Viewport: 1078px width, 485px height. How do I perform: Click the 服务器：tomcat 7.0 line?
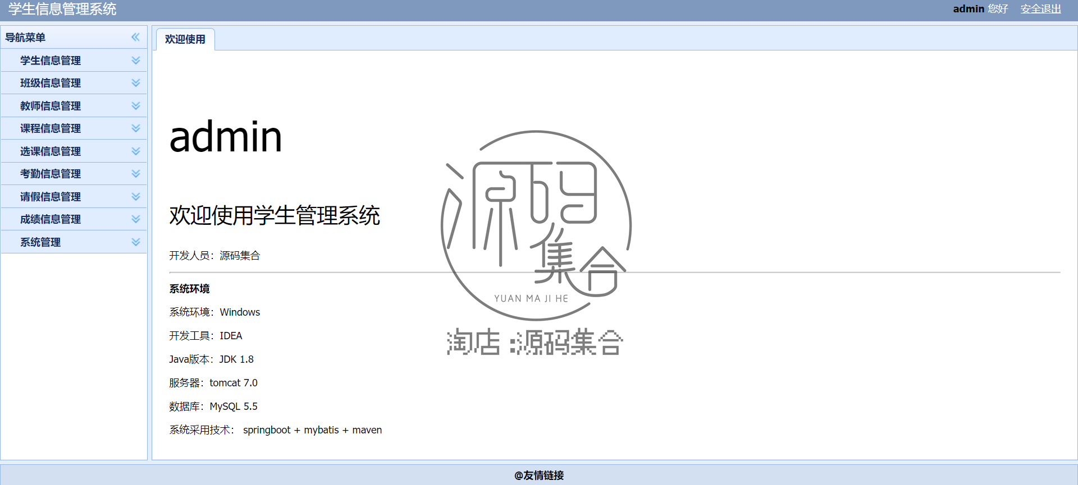[x=213, y=383]
